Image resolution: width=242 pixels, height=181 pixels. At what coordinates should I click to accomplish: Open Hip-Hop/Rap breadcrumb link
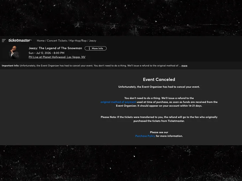click(78, 41)
